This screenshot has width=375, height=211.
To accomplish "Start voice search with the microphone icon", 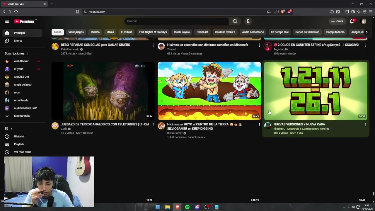I will point(248,21).
